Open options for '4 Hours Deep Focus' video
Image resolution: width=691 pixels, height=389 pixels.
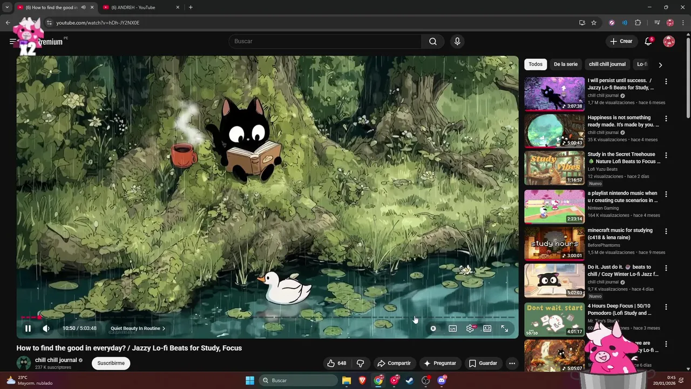[x=666, y=307]
